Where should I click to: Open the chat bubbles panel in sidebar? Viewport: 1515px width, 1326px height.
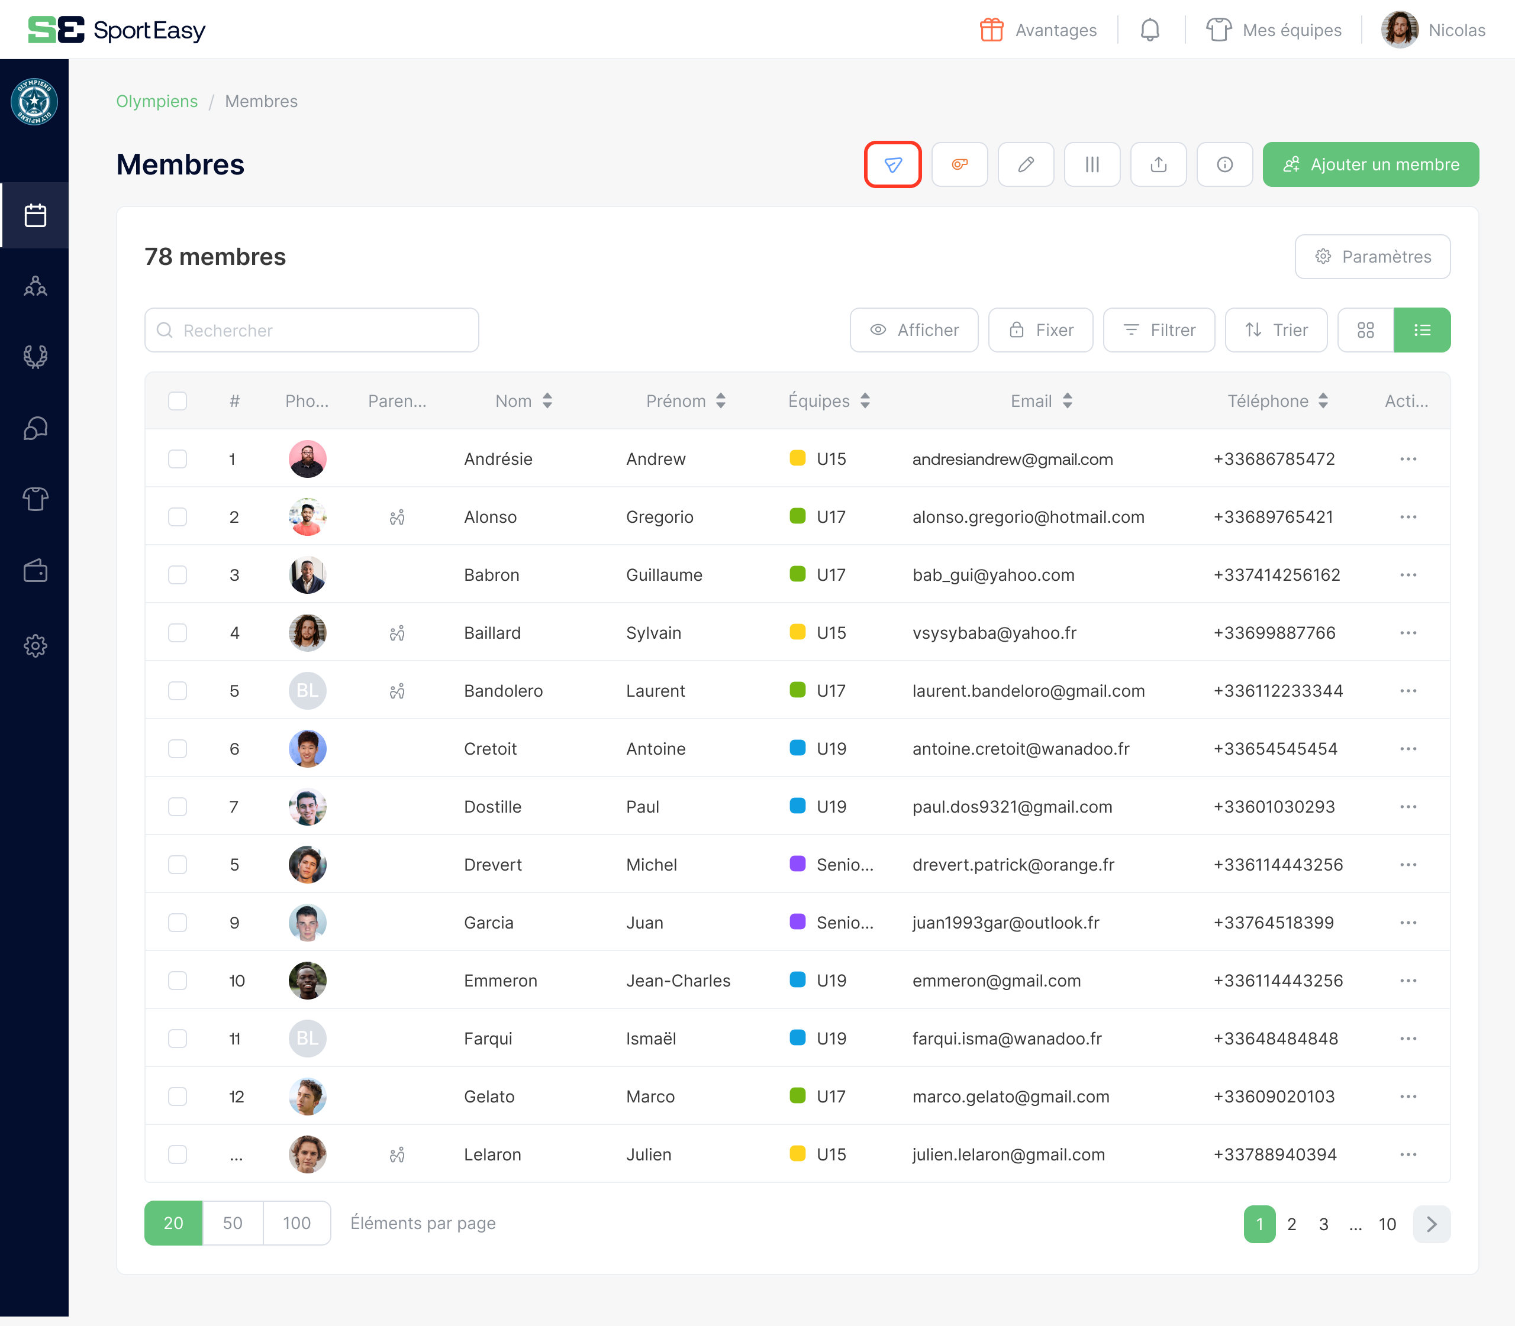pyautogui.click(x=35, y=428)
